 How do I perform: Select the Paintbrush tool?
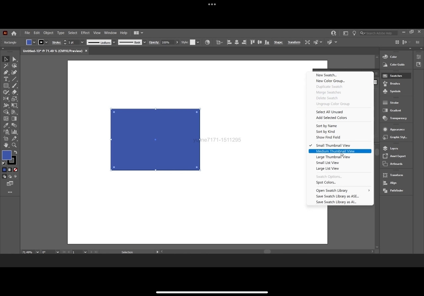[x=14, y=85]
